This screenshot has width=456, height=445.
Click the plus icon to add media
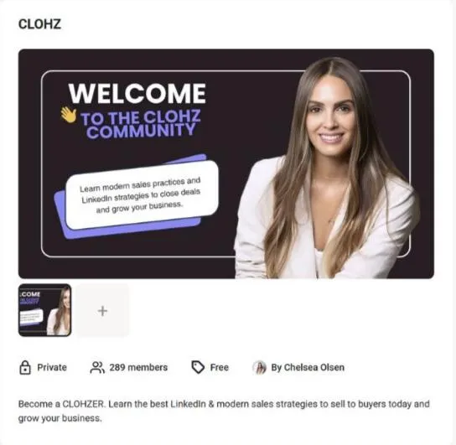[102, 311]
